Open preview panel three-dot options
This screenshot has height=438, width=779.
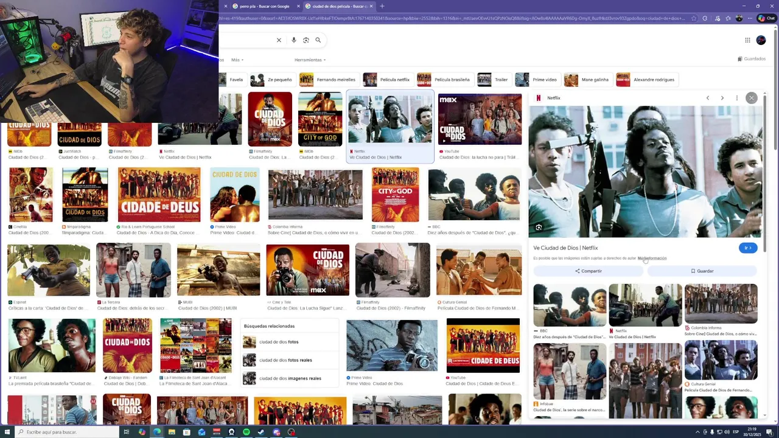736,98
